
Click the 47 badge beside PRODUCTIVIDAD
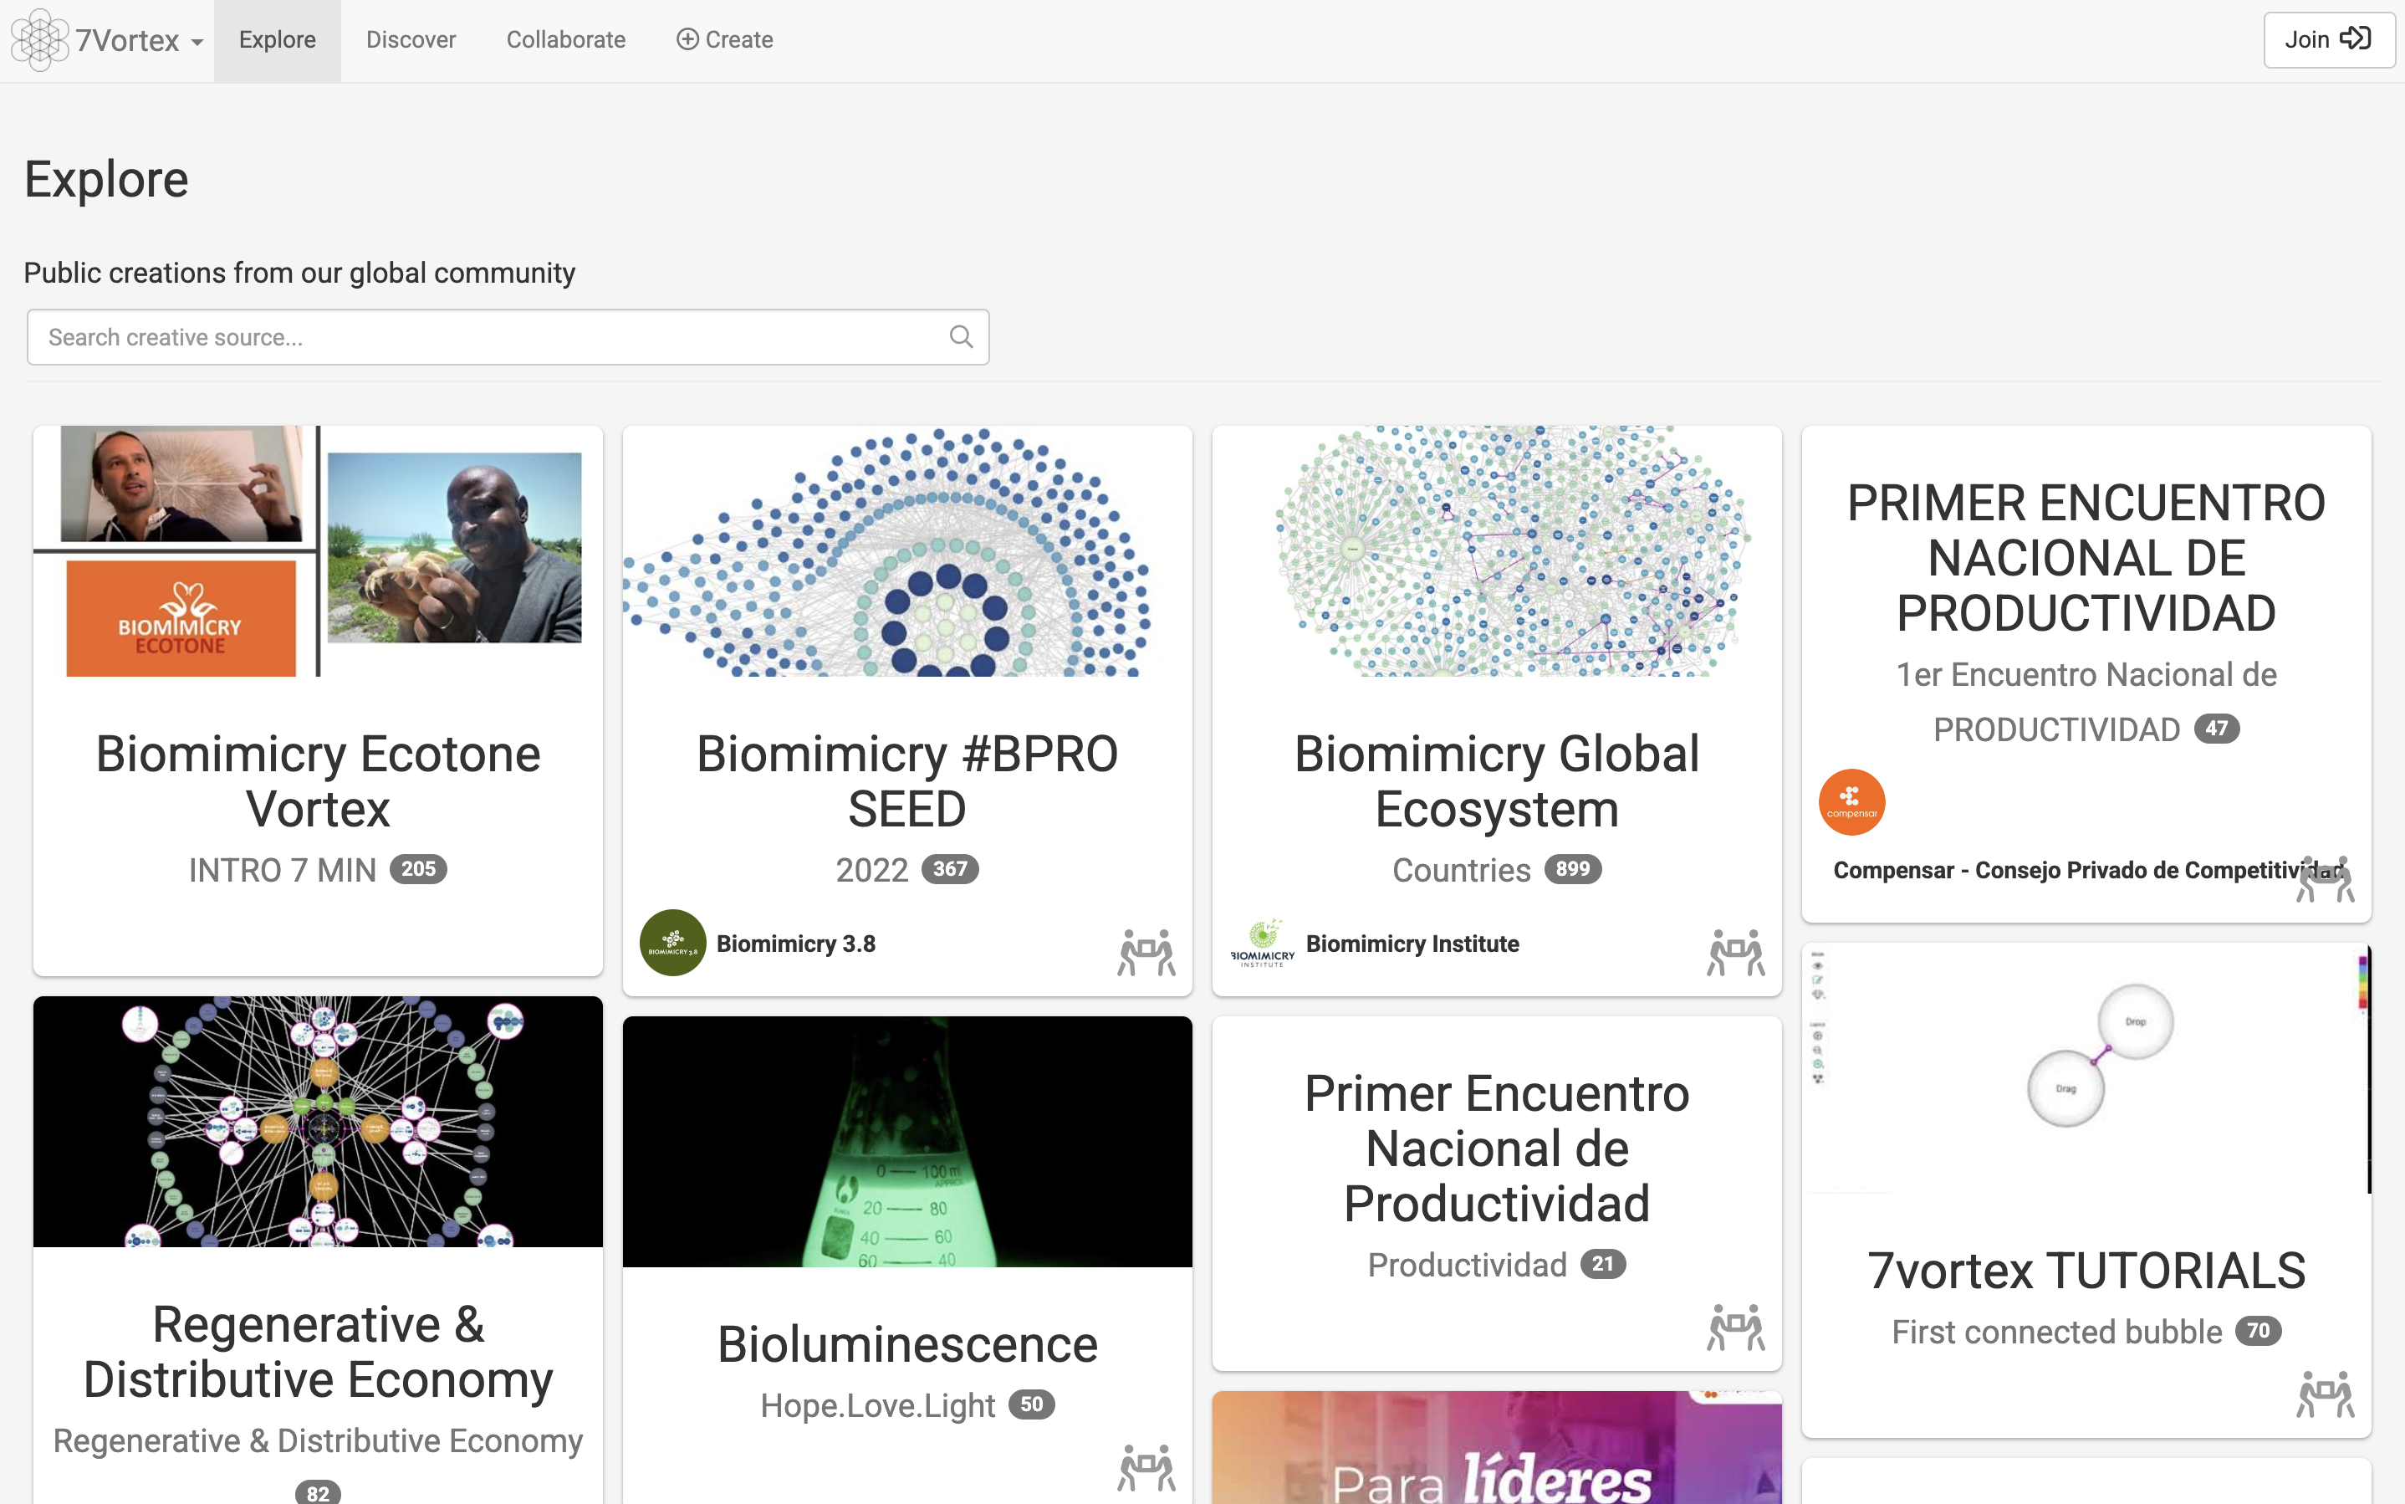pos(2217,729)
